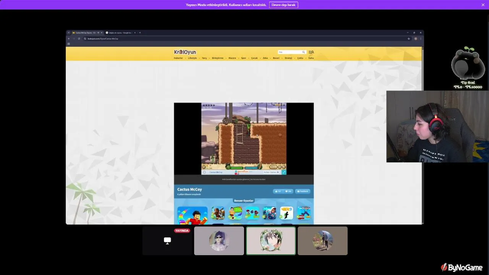
Task: Click the Tip Goal widget
Action: click(x=468, y=68)
